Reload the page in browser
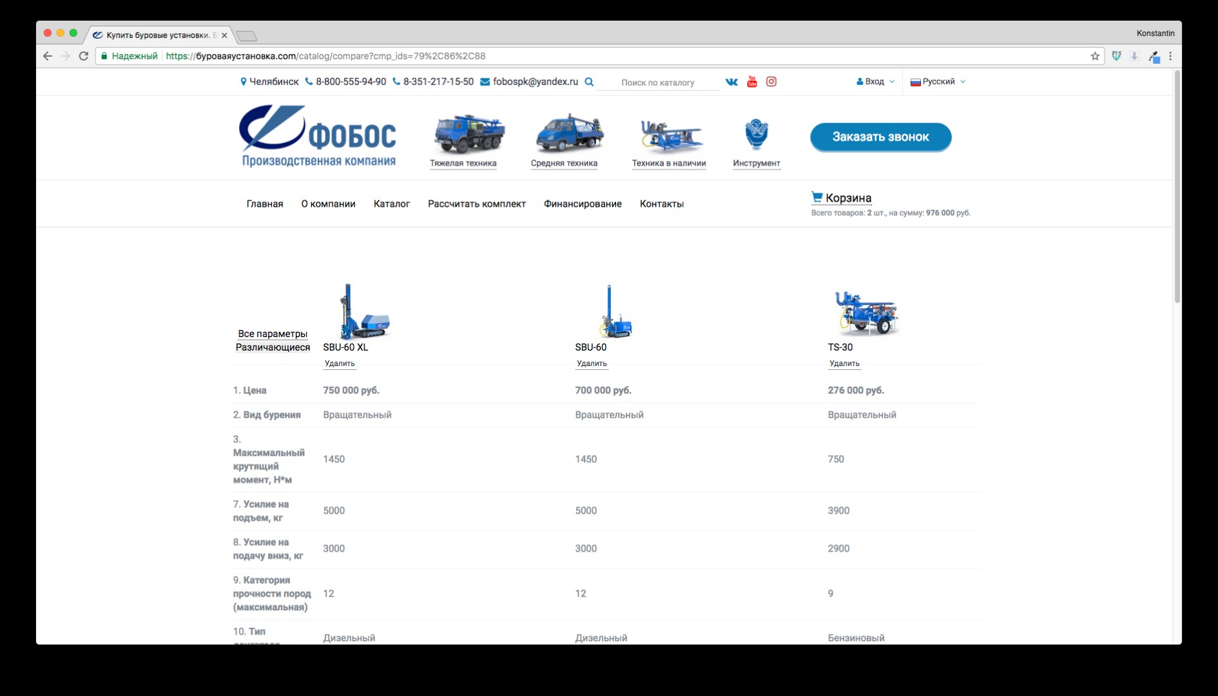The height and width of the screenshot is (696, 1218). coord(84,56)
